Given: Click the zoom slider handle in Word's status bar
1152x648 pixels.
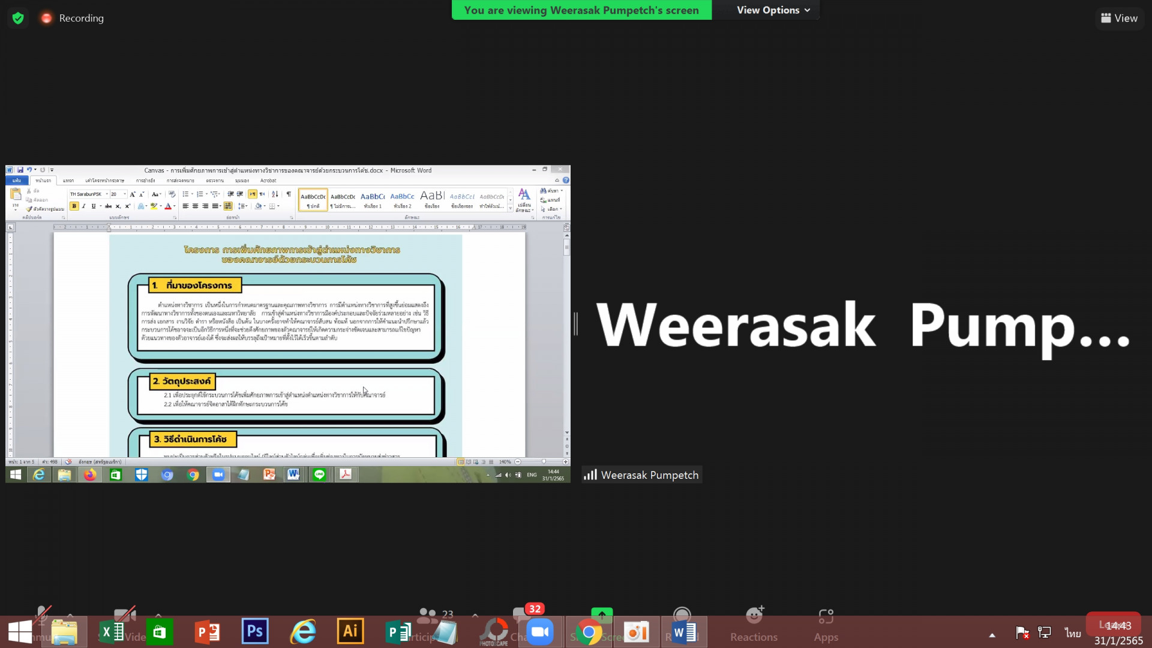Looking at the screenshot, I should tap(544, 462).
